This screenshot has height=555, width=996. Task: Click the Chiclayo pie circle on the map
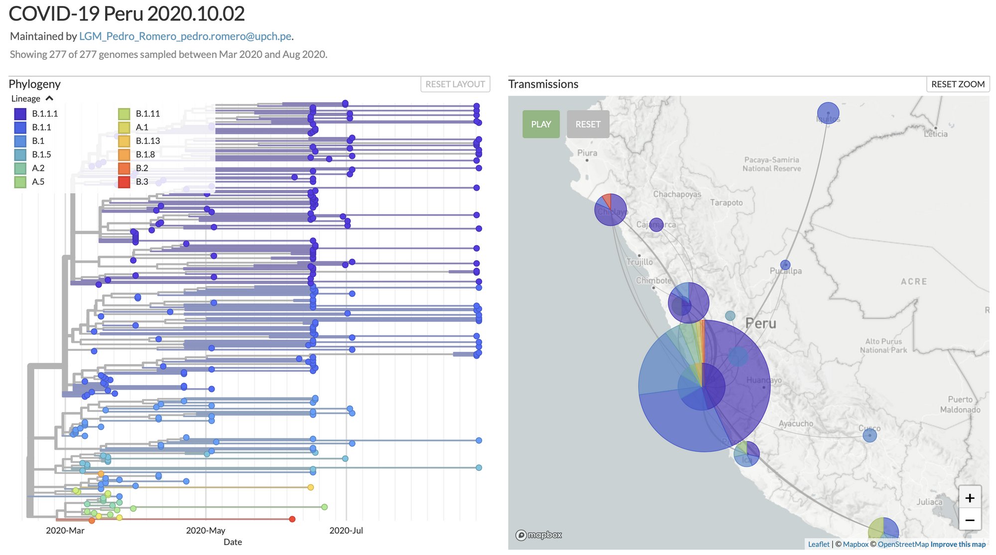pyautogui.click(x=611, y=210)
